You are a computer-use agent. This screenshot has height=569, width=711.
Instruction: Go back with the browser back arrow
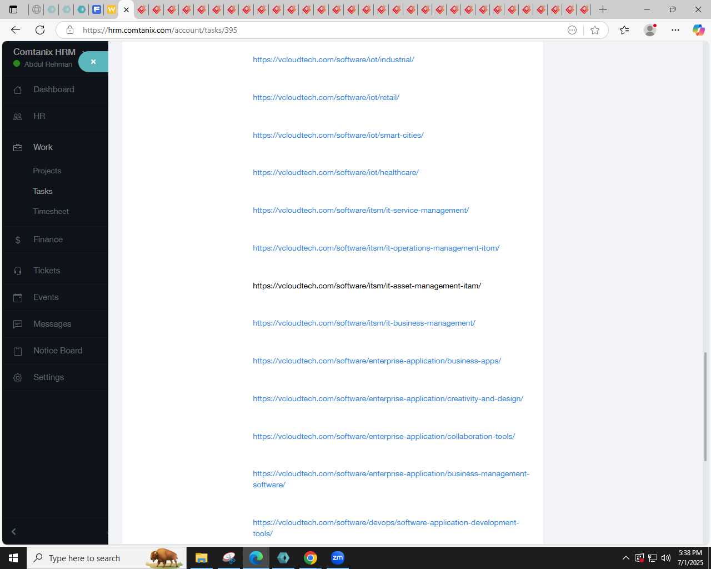(16, 30)
